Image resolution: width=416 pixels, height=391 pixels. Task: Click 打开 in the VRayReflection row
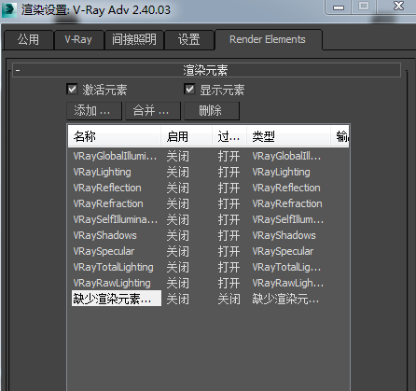[229, 188]
